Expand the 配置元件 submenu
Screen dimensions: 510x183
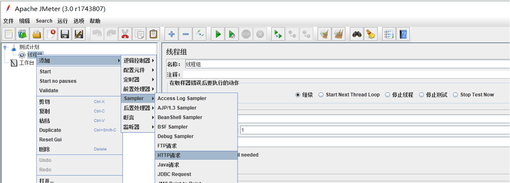click(x=139, y=70)
